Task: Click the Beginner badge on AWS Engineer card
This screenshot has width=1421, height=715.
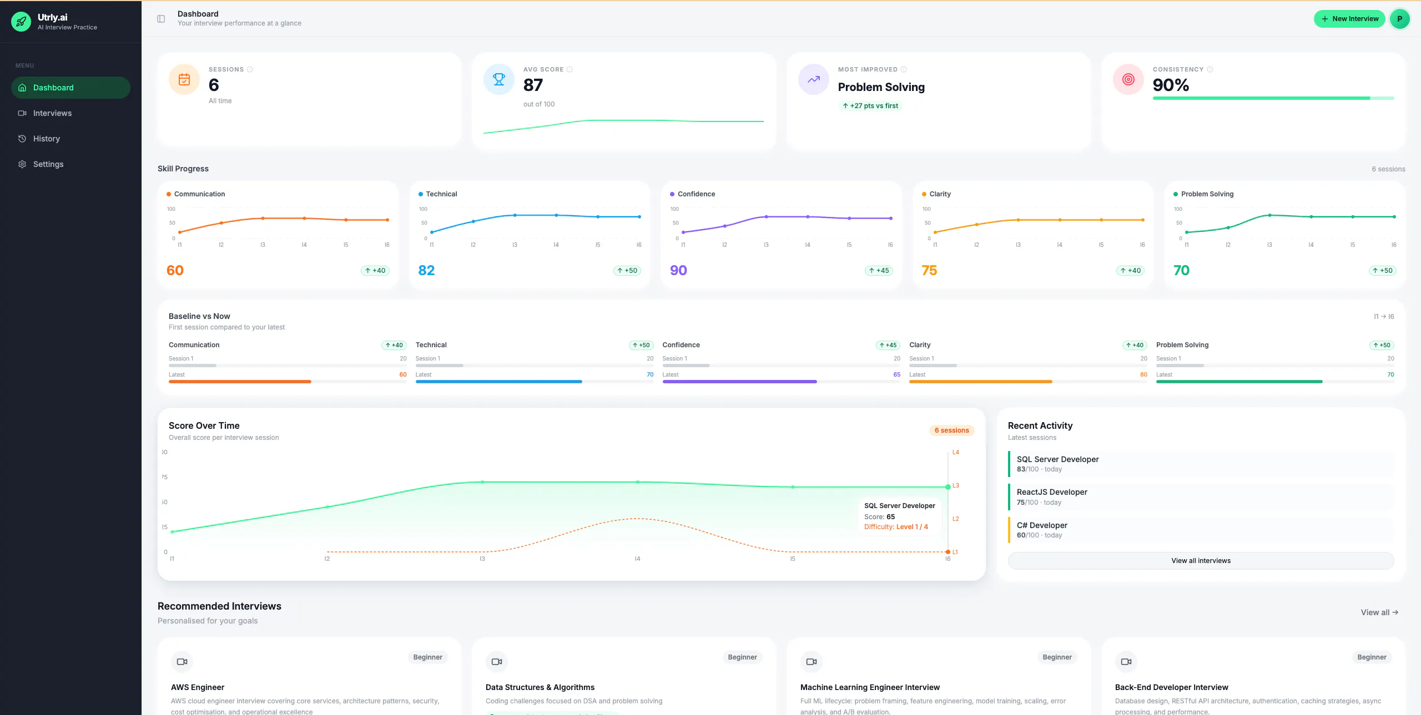Action: coord(427,657)
